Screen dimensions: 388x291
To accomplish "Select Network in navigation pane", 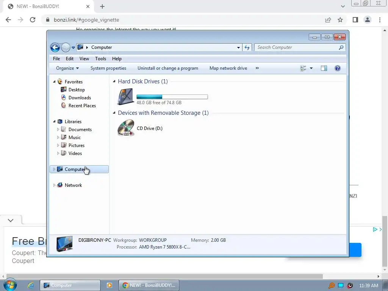I will point(73,185).
